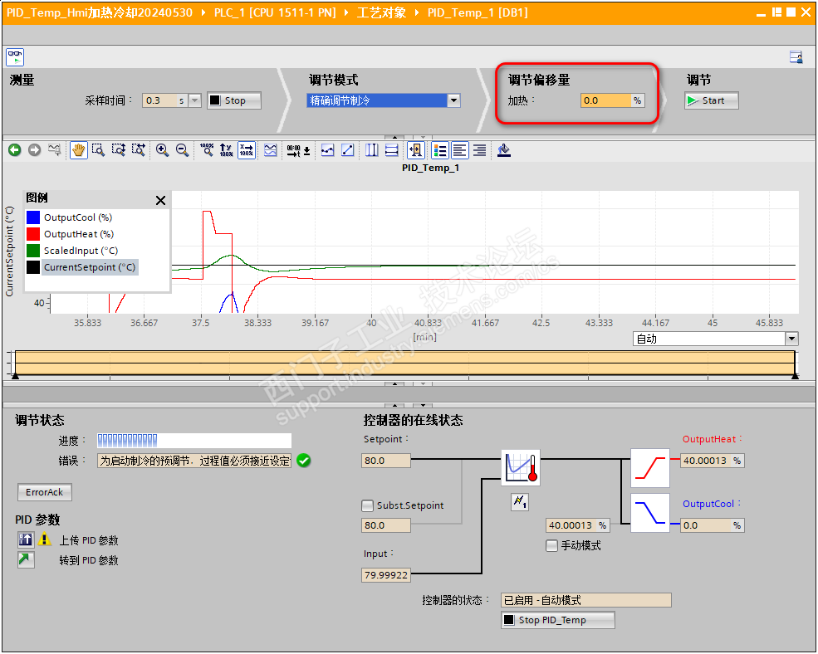Select ScaledInput (°C) legend entry
Image resolution: width=818 pixels, height=654 pixels.
pyautogui.click(x=81, y=251)
